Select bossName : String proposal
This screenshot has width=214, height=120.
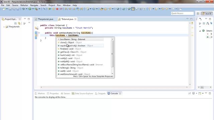80,39
